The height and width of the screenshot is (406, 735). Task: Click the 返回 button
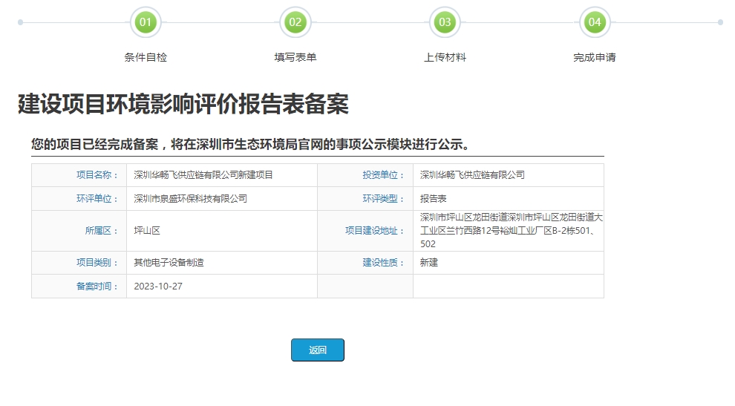(x=317, y=350)
